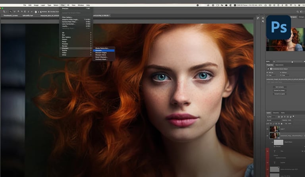Viewport: 305px width, 177px height.
Task: Expand the Stylize submenu
Action: tap(76, 51)
